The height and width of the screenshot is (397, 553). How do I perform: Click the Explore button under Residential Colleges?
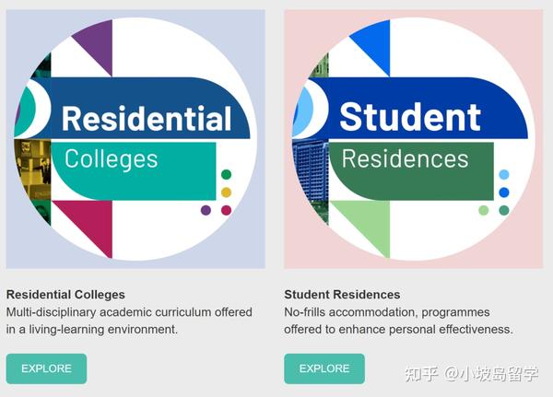(46, 368)
